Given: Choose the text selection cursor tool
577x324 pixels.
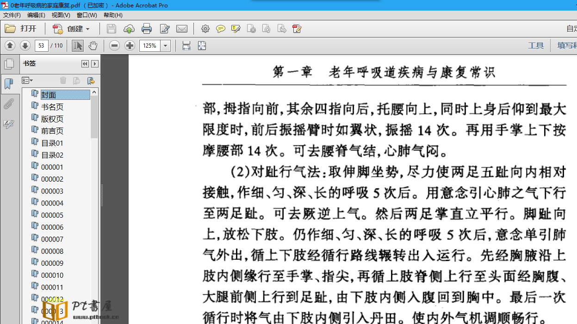Looking at the screenshot, I should [x=78, y=45].
